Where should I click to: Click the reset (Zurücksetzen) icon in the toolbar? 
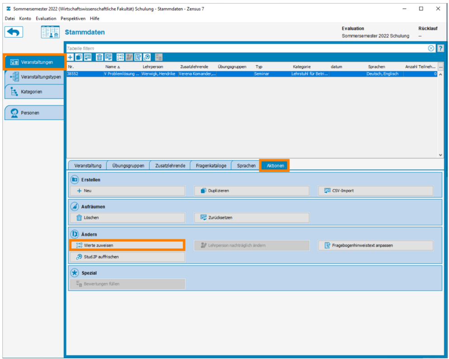108,57
